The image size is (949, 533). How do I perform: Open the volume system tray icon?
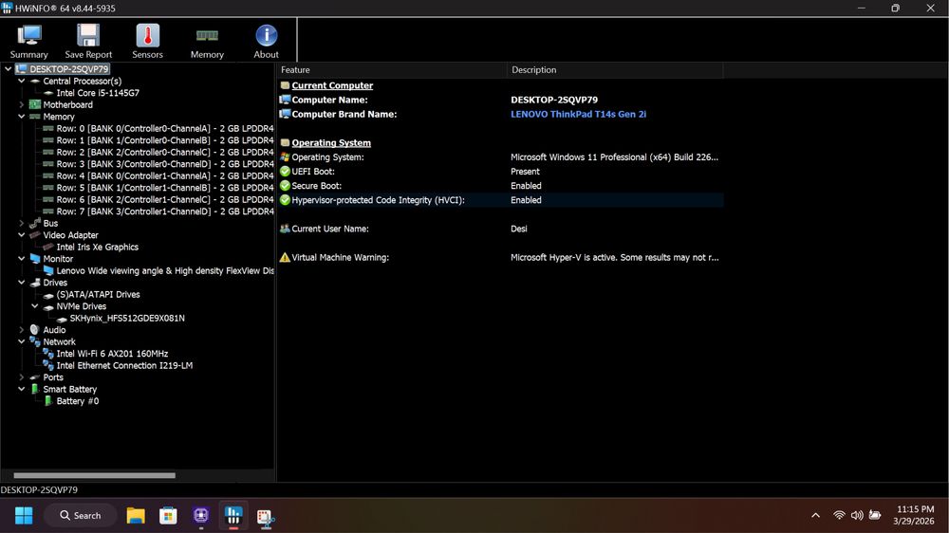click(x=857, y=516)
